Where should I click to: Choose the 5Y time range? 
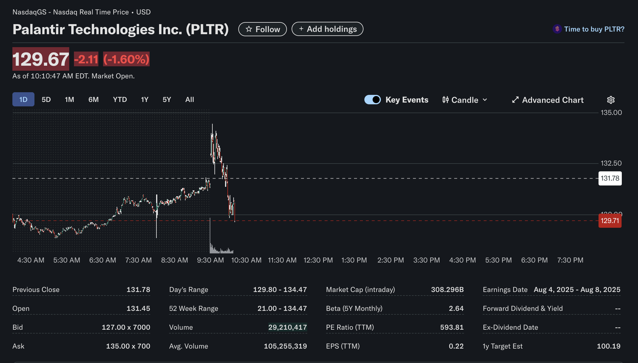click(x=167, y=99)
